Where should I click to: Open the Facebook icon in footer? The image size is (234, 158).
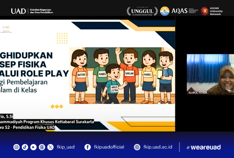pos(87,147)
